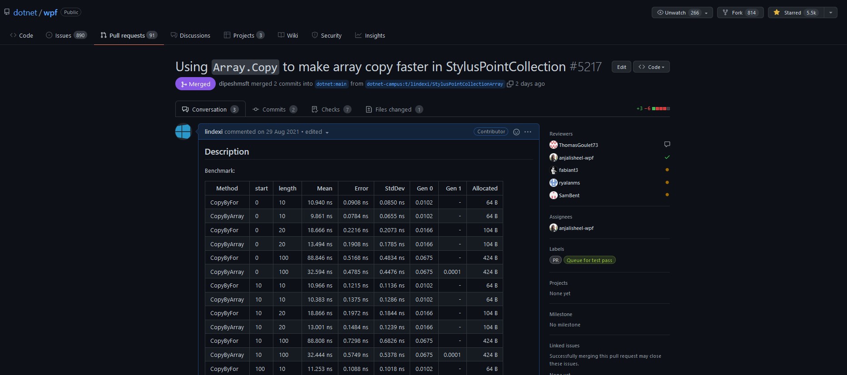This screenshot has height=375, width=847.
Task: Click the SamBent reviewer avatar
Action: click(553, 195)
